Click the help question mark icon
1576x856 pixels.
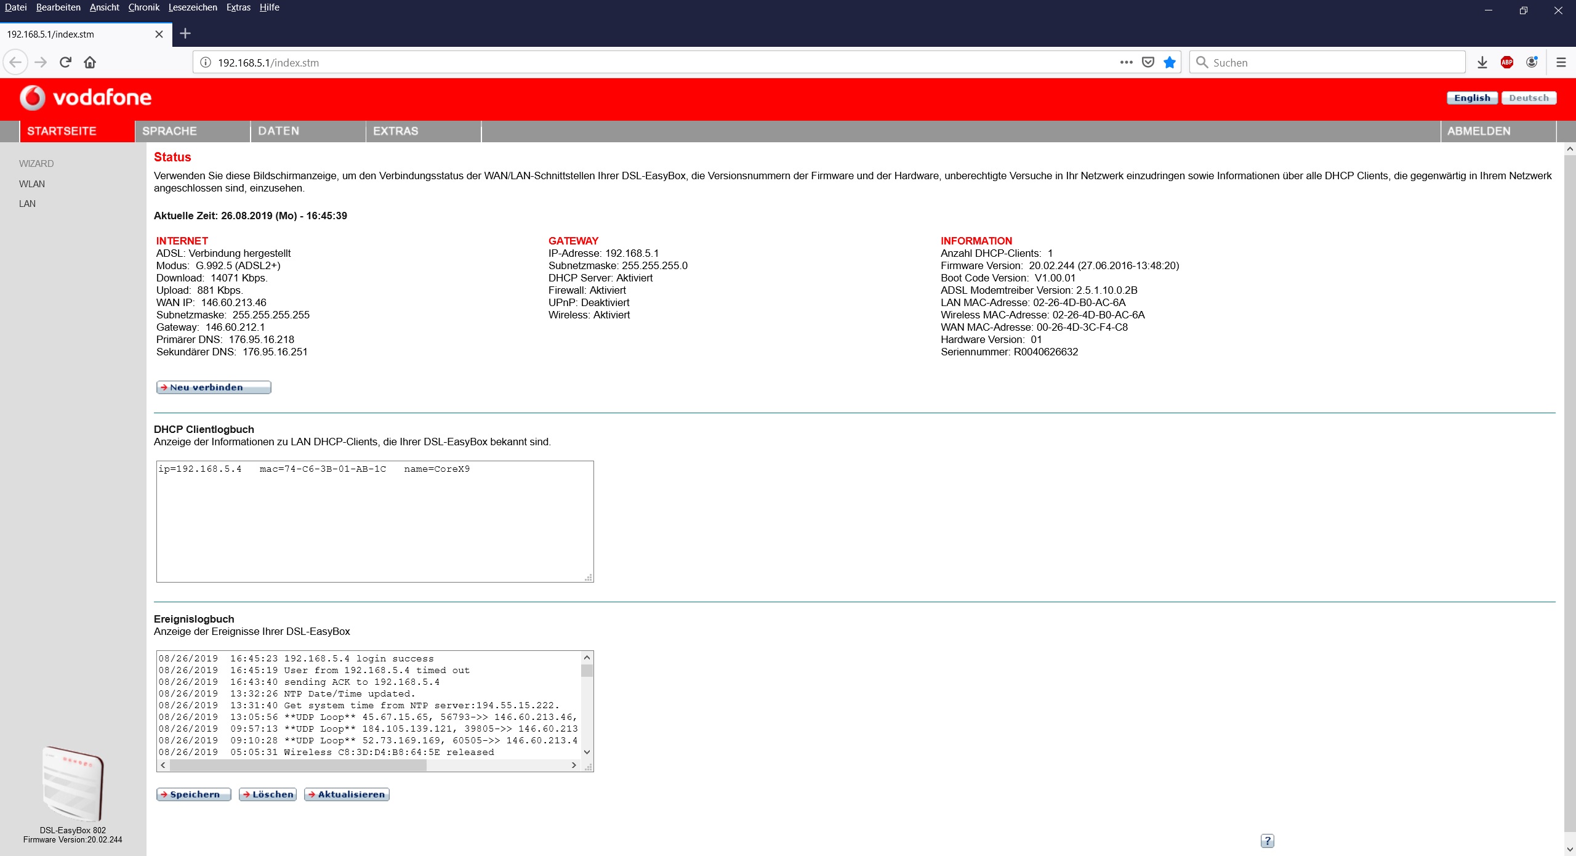click(1267, 841)
